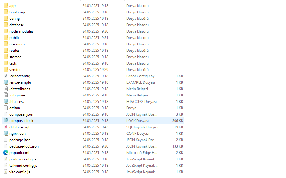The height and width of the screenshot is (178, 286).
Task: Click the vite.config.js JS file icon
Action: pos(6,172)
